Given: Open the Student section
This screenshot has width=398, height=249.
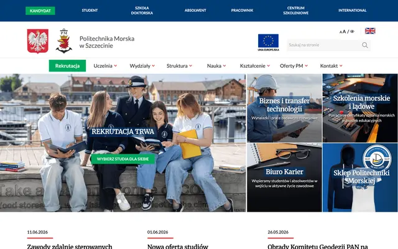Looking at the screenshot, I should [x=90, y=11].
